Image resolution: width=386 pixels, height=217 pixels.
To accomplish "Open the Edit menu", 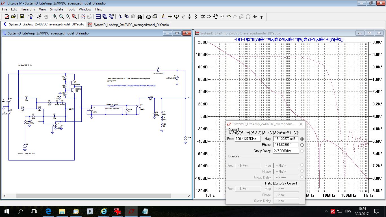I will [x=14, y=9].
